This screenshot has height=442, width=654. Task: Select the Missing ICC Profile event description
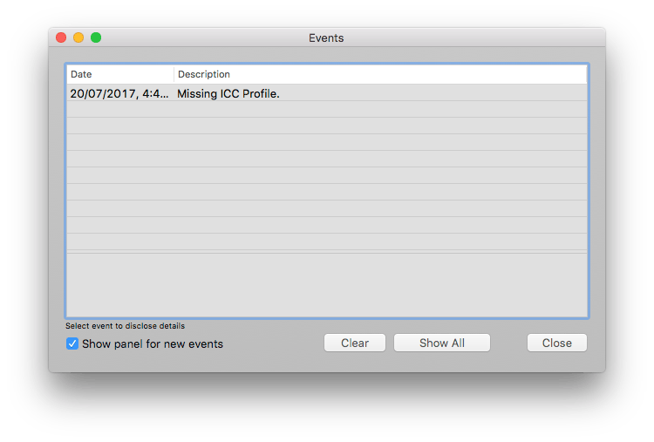click(228, 93)
